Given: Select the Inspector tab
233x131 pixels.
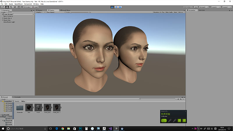Looking at the screenshot, I should click(x=191, y=10).
